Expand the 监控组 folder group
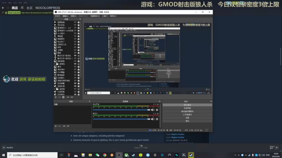This screenshot has height=158, width=282. pyautogui.click(x=55, y=89)
